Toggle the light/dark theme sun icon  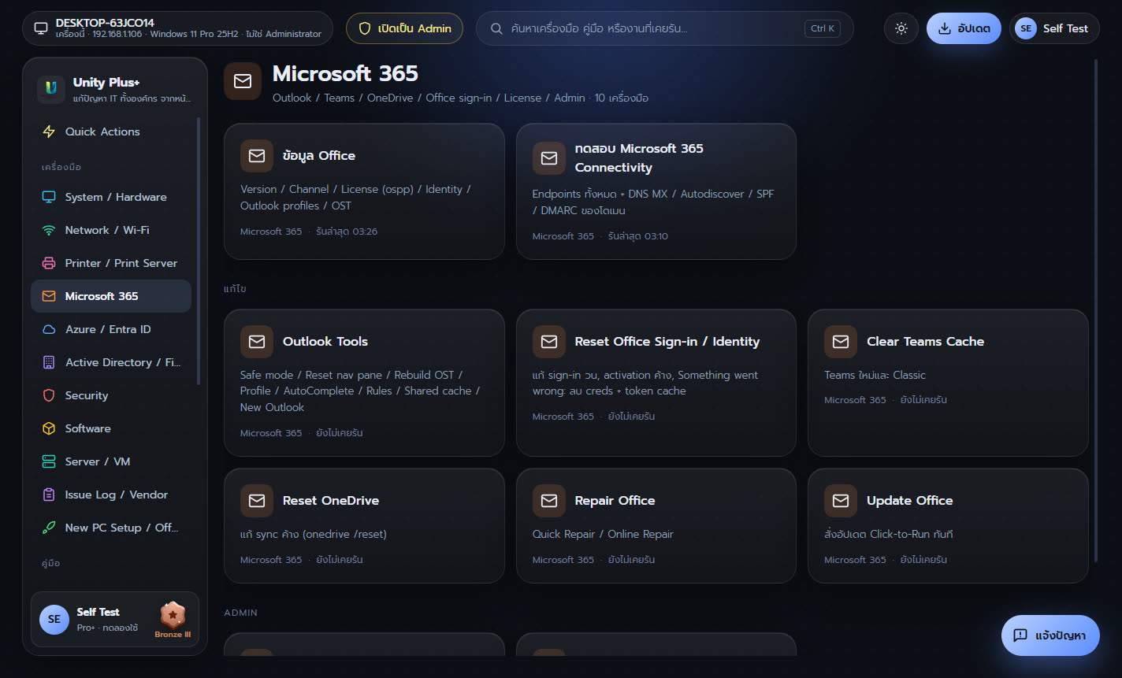[x=901, y=28]
